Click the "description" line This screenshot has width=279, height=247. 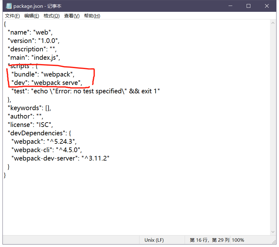point(32,49)
